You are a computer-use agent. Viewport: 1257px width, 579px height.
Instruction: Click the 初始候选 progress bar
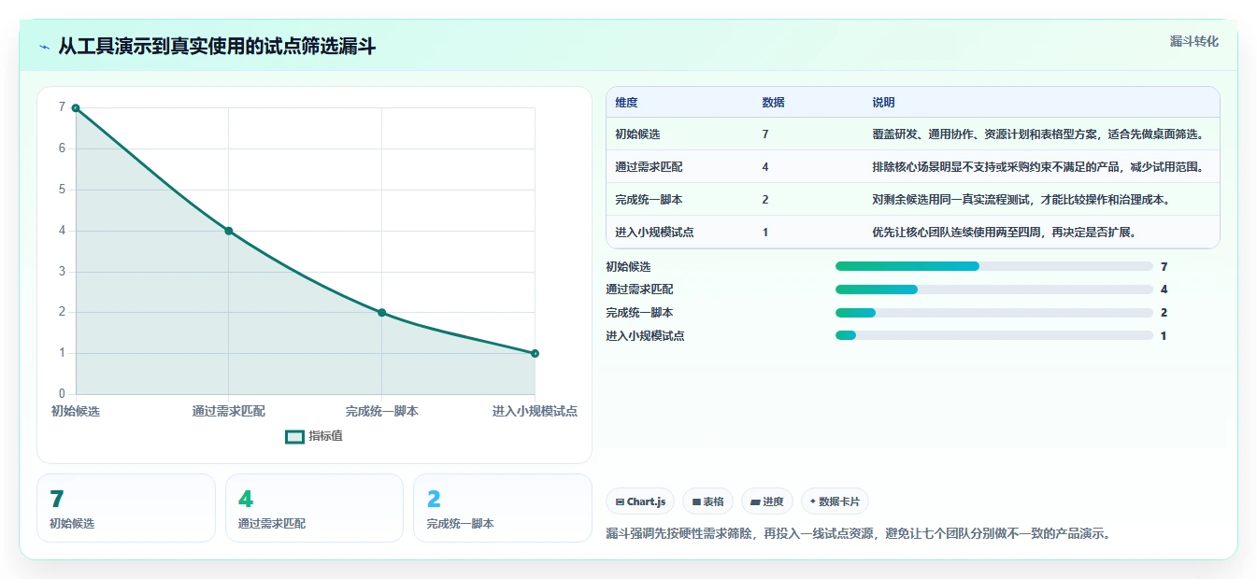coord(993,266)
